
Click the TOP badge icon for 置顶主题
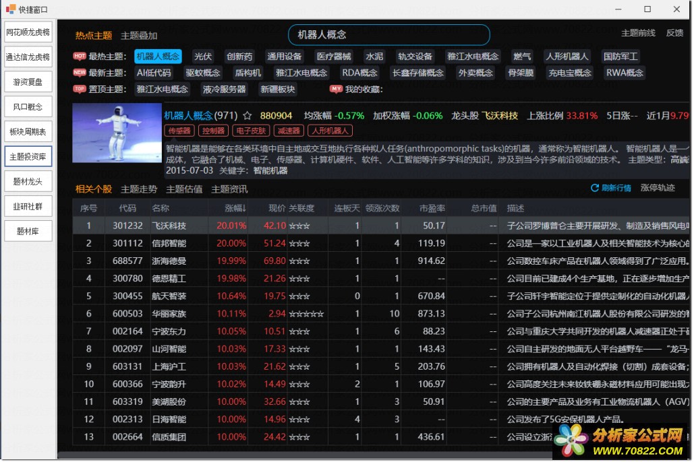[x=80, y=89]
